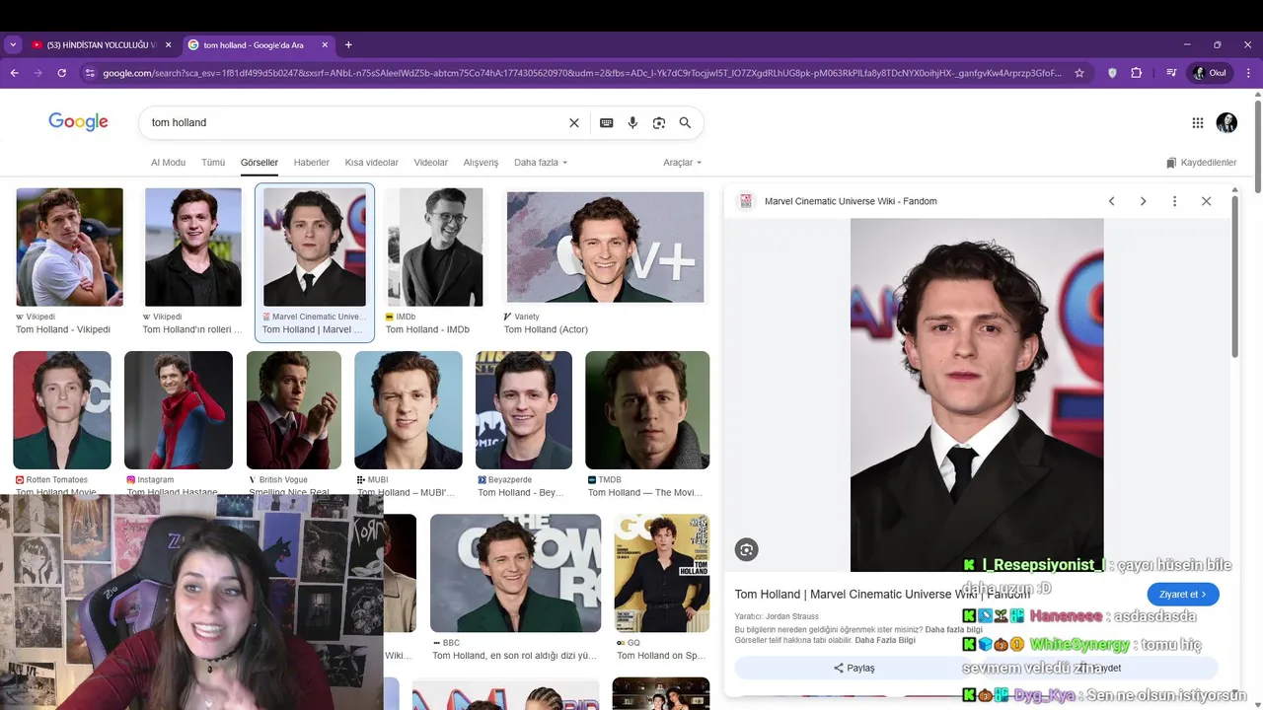1263x710 pixels.
Task: Open British Vogue image result
Action: coord(294,410)
